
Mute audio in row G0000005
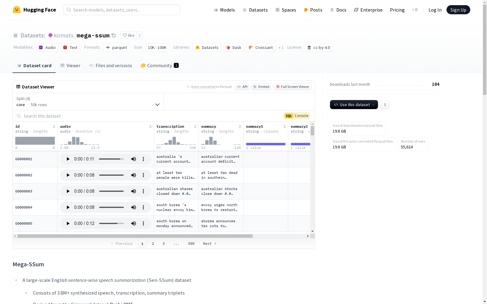134,223
